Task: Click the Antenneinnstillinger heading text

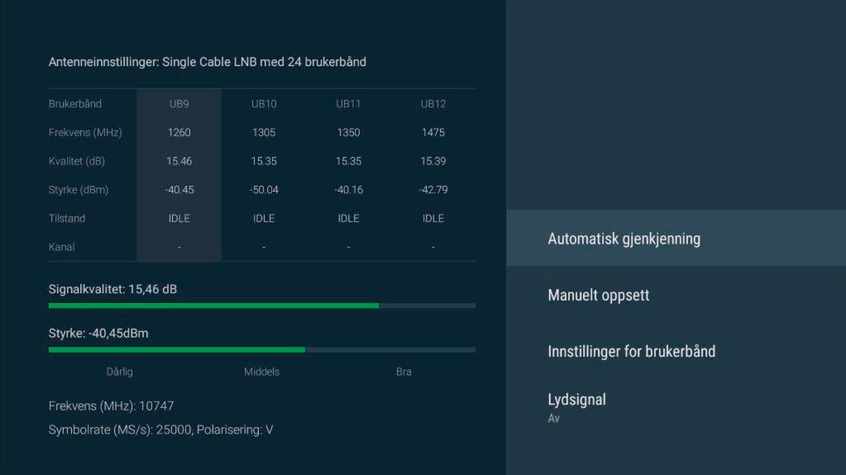Action: coord(207,62)
